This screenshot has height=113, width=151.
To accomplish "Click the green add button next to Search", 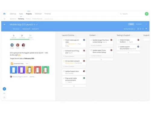I will (x=146, y=14).
